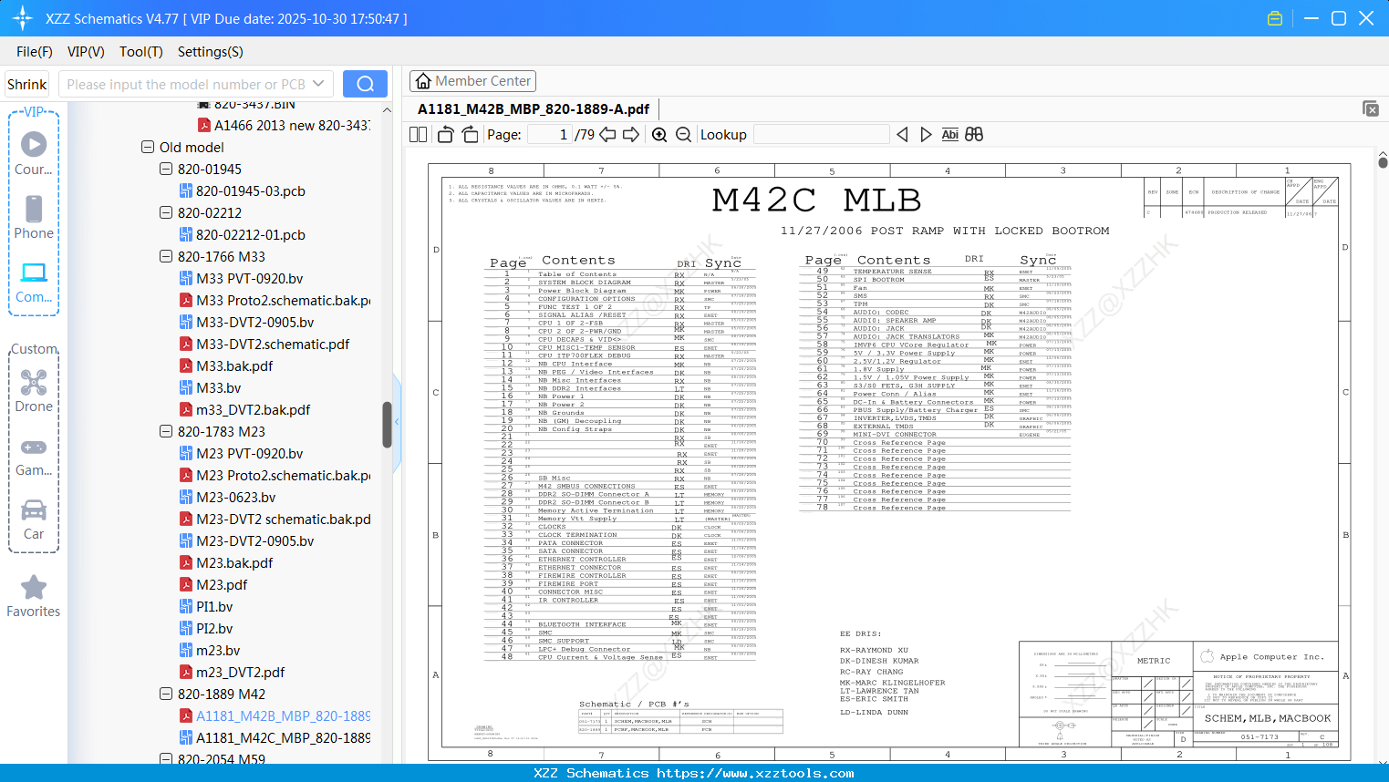Image resolution: width=1389 pixels, height=782 pixels.
Task: Click the yellow icon in the title bar
Action: pos(1275,18)
